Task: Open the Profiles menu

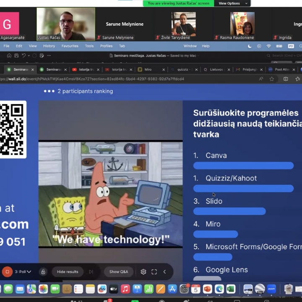Action: [106, 46]
